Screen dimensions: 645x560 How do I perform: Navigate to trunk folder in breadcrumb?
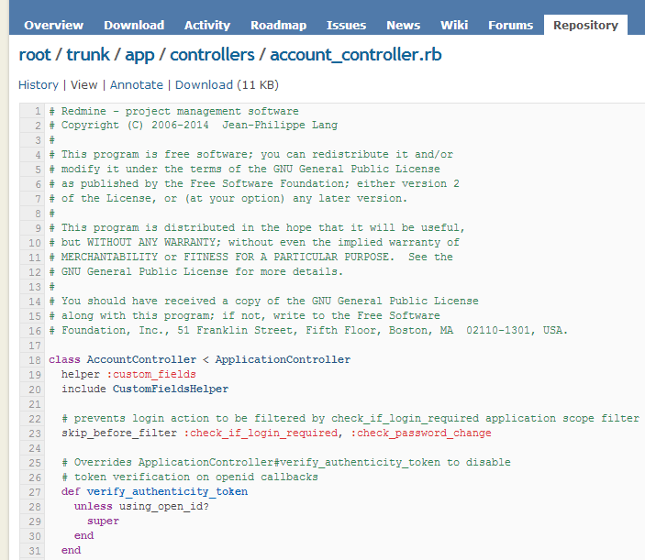coord(88,55)
